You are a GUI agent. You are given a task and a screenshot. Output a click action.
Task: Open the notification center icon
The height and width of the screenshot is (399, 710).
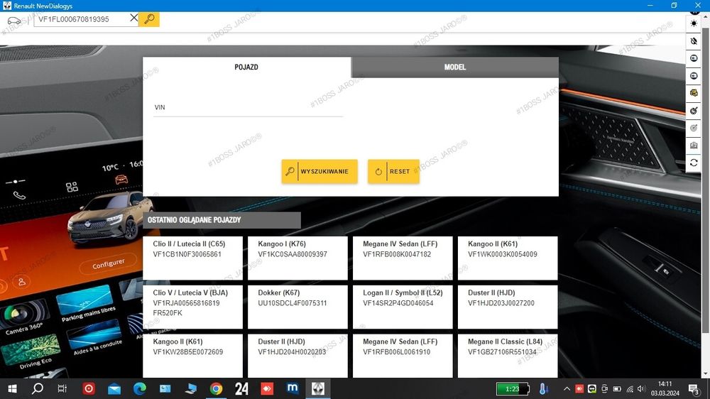pyautogui.click(x=694, y=388)
